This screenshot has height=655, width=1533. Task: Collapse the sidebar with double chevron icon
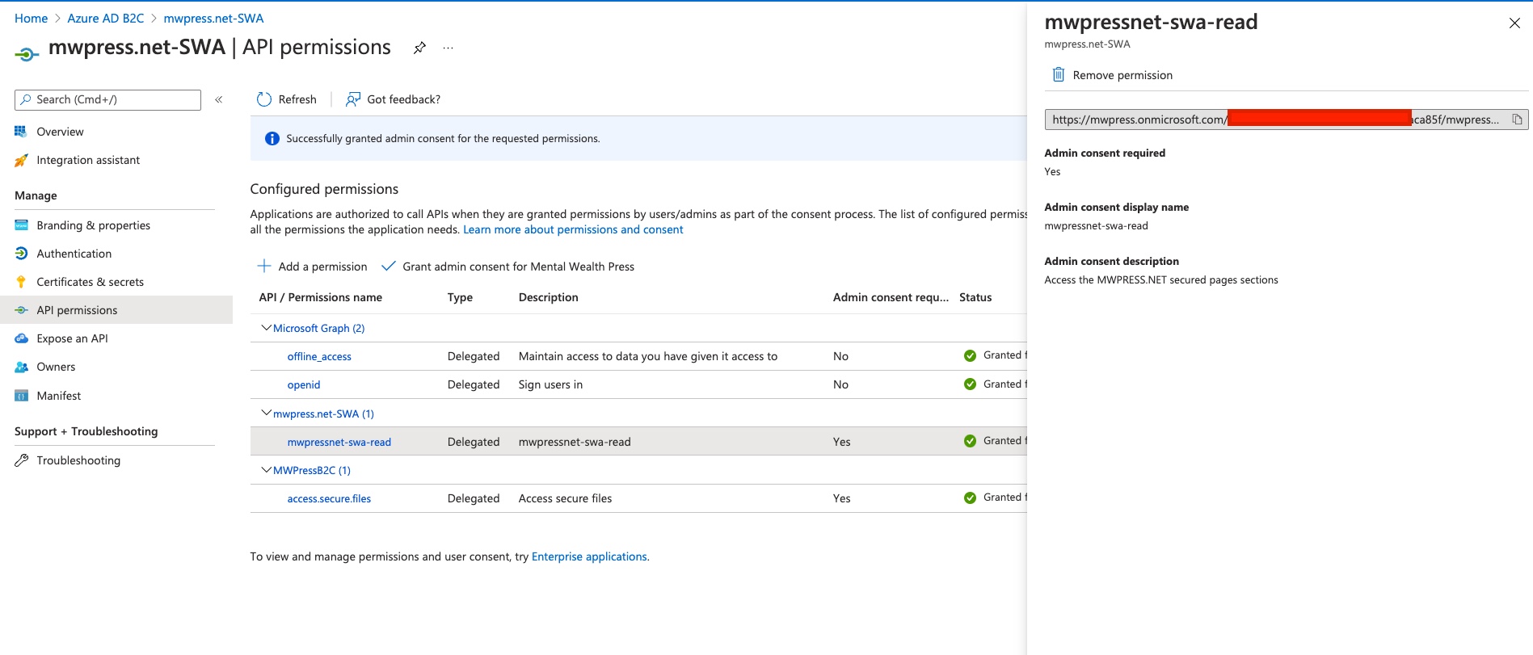coord(219,99)
